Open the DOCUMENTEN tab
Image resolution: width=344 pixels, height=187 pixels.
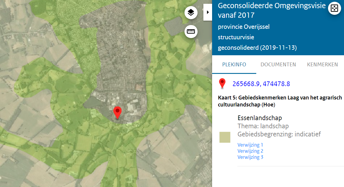pos(278,65)
